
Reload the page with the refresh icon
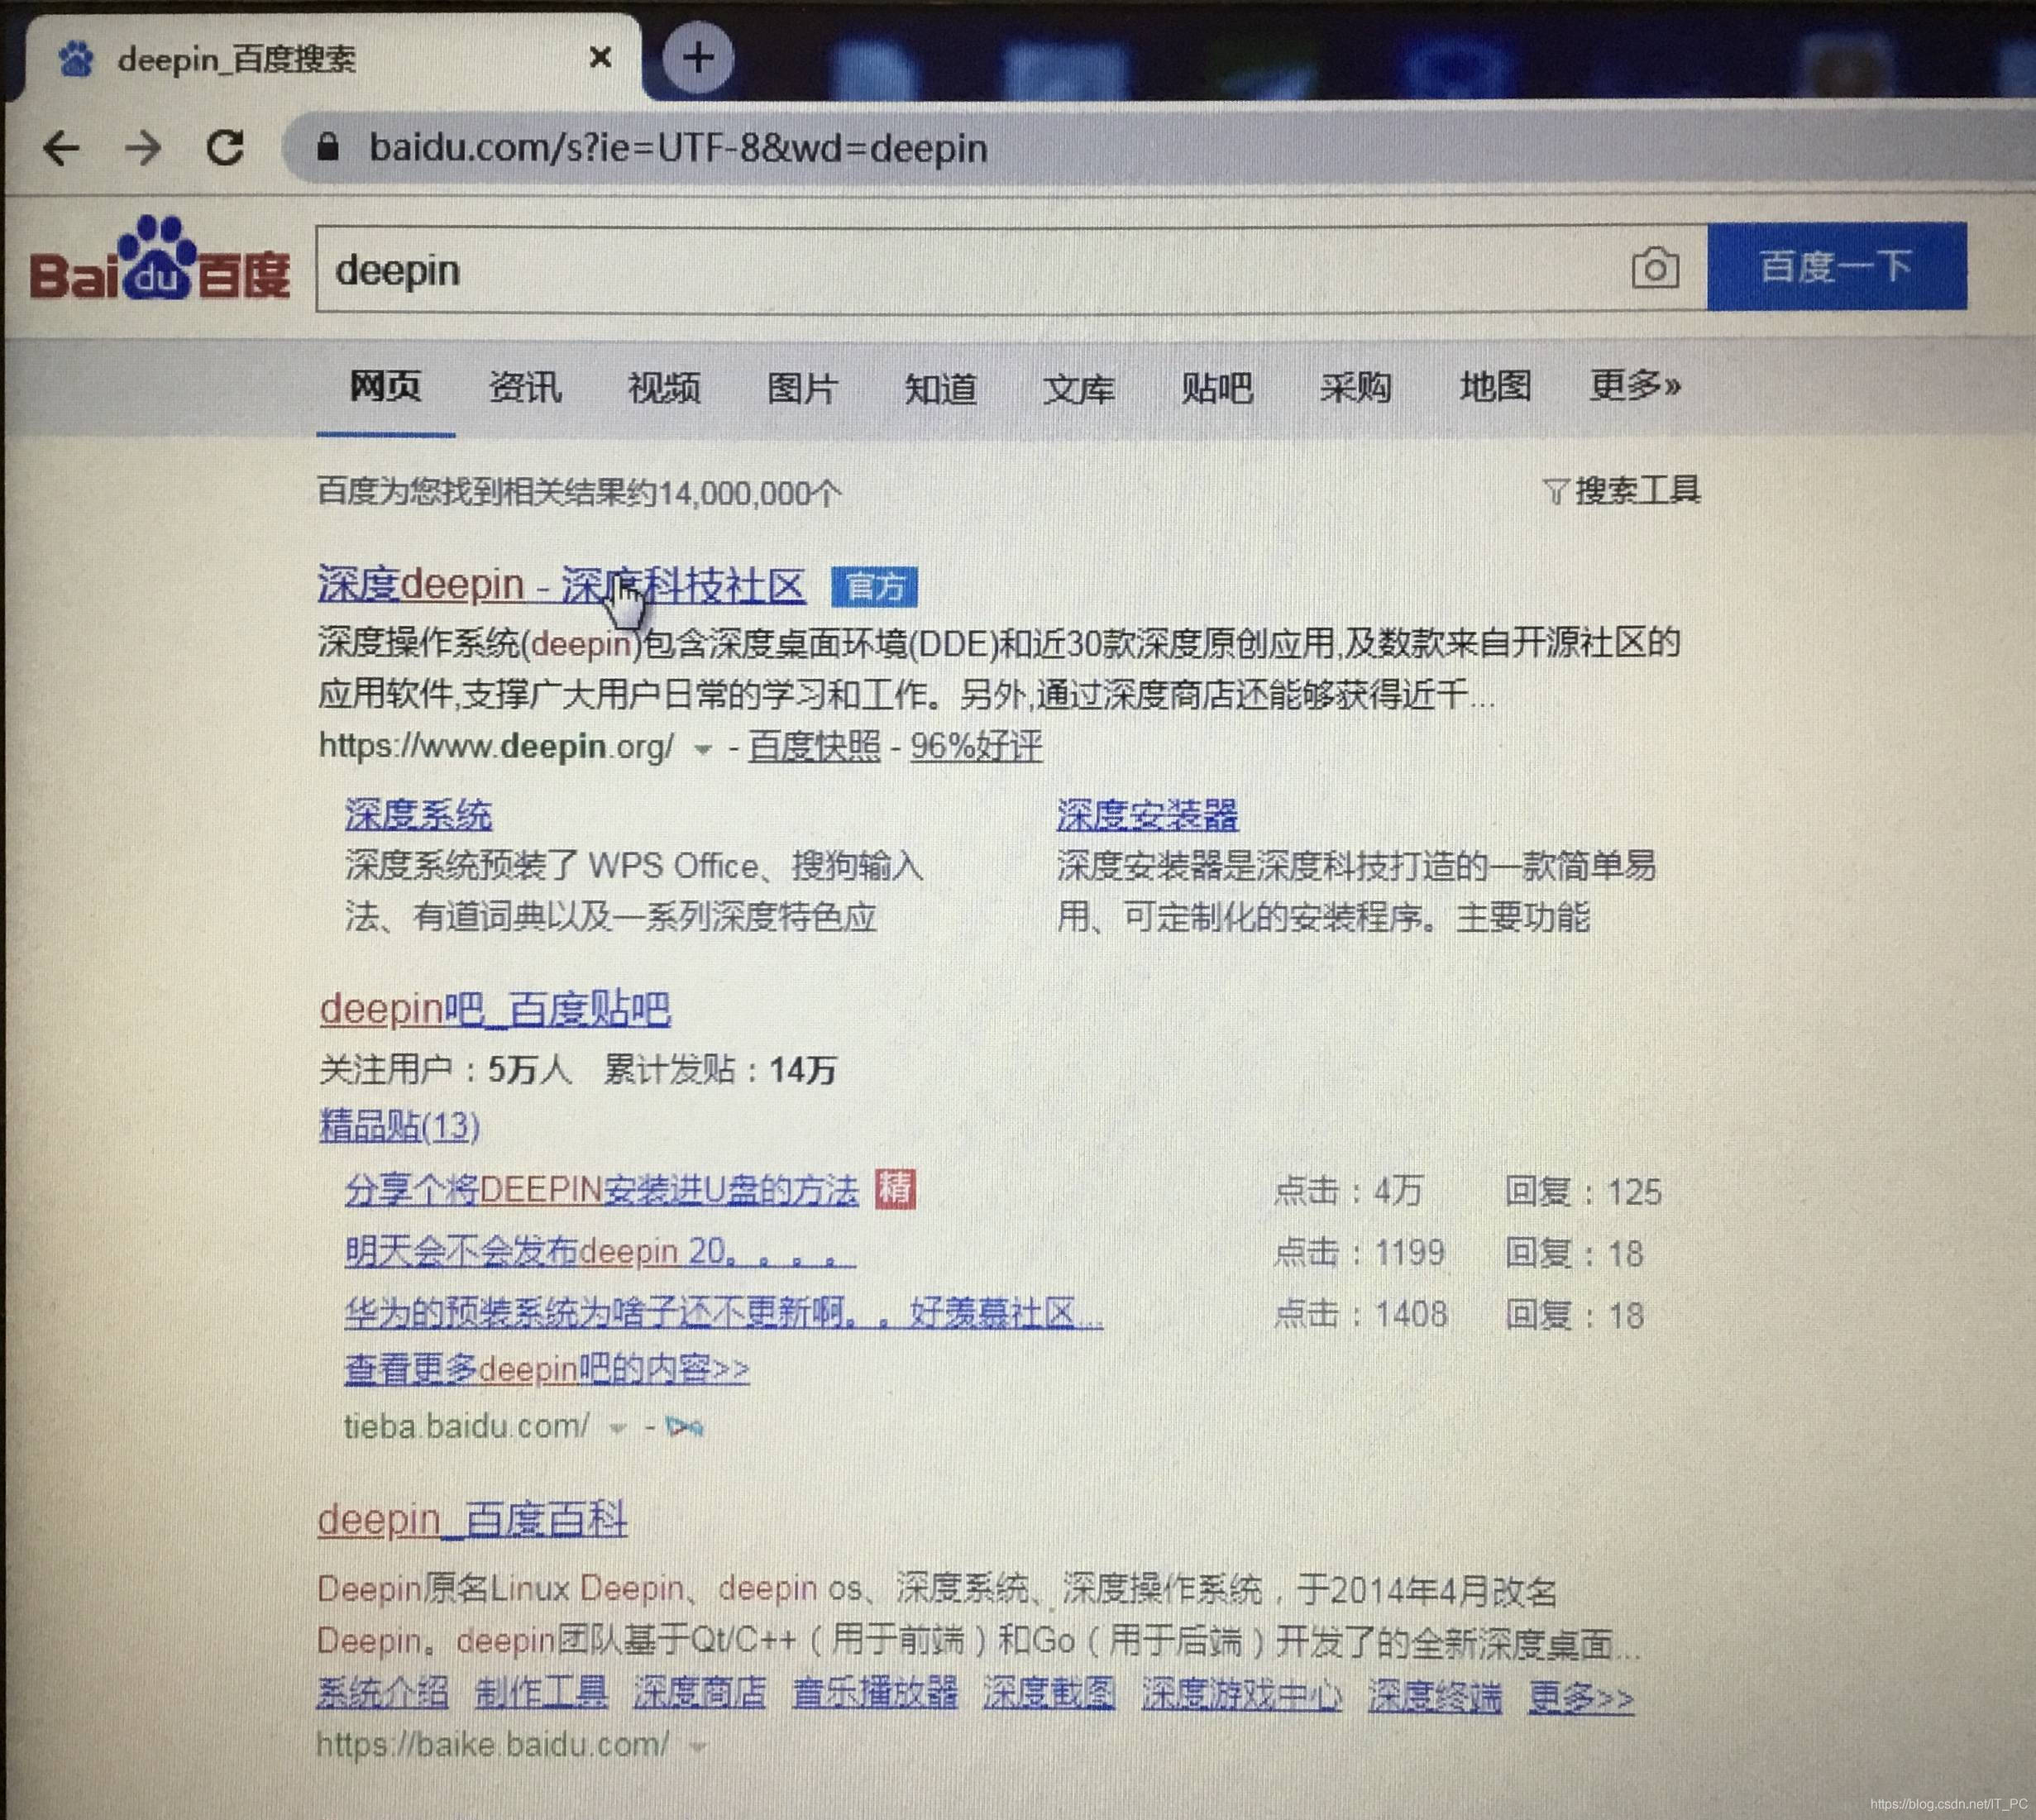click(x=226, y=148)
